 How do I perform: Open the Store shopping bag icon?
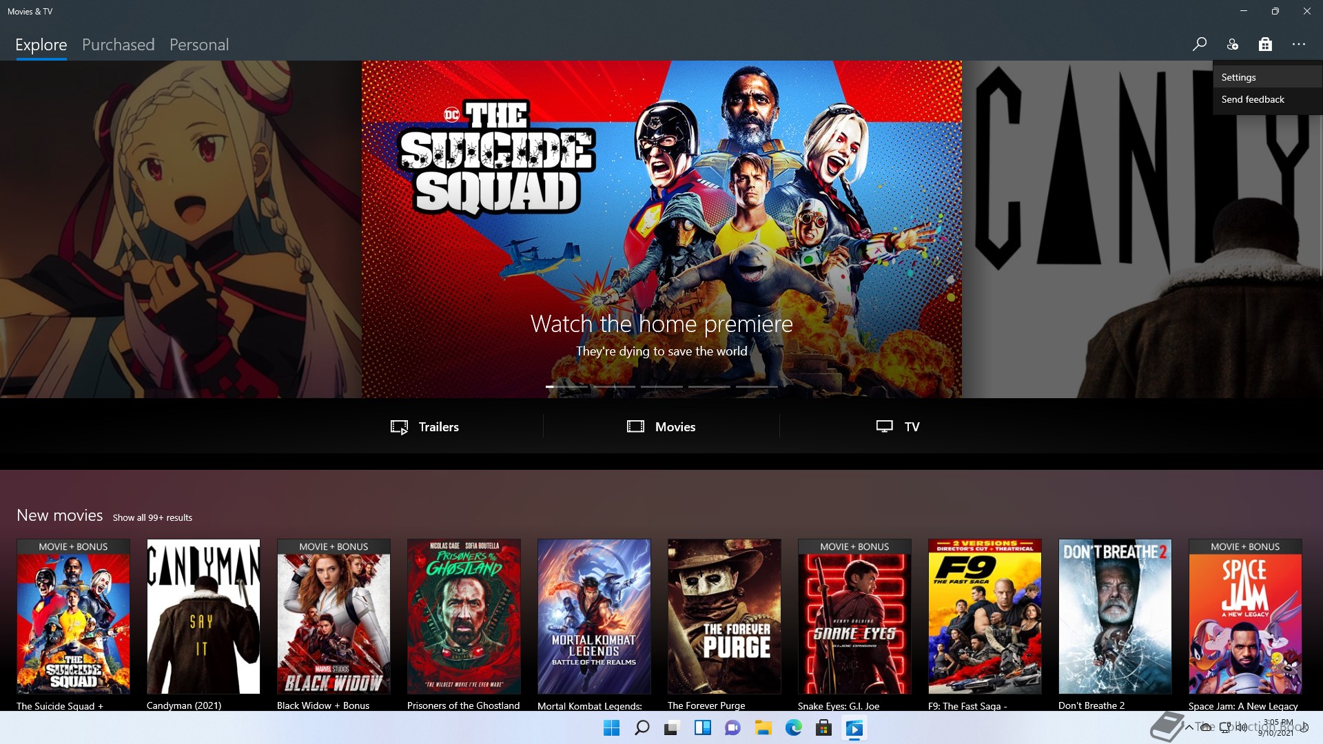1265,44
